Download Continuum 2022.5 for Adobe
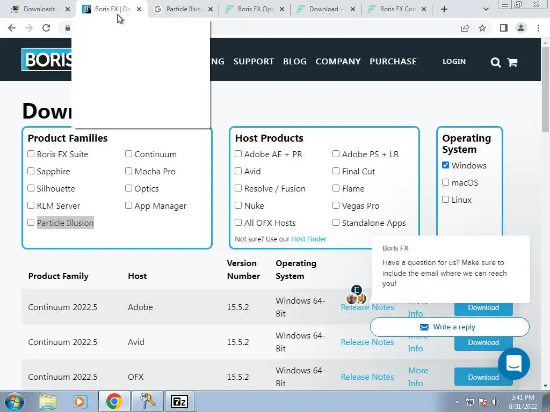Viewport: 550px width, 412px height. tap(483, 307)
